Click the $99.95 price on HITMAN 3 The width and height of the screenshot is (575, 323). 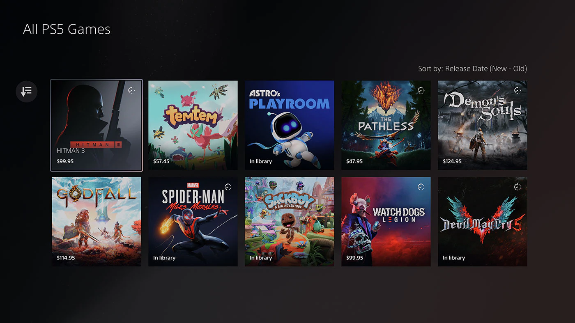click(65, 161)
